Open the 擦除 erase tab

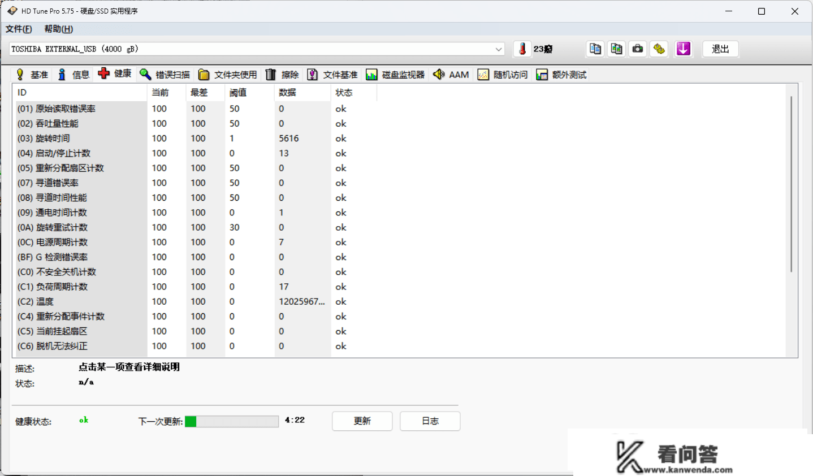tap(282, 75)
